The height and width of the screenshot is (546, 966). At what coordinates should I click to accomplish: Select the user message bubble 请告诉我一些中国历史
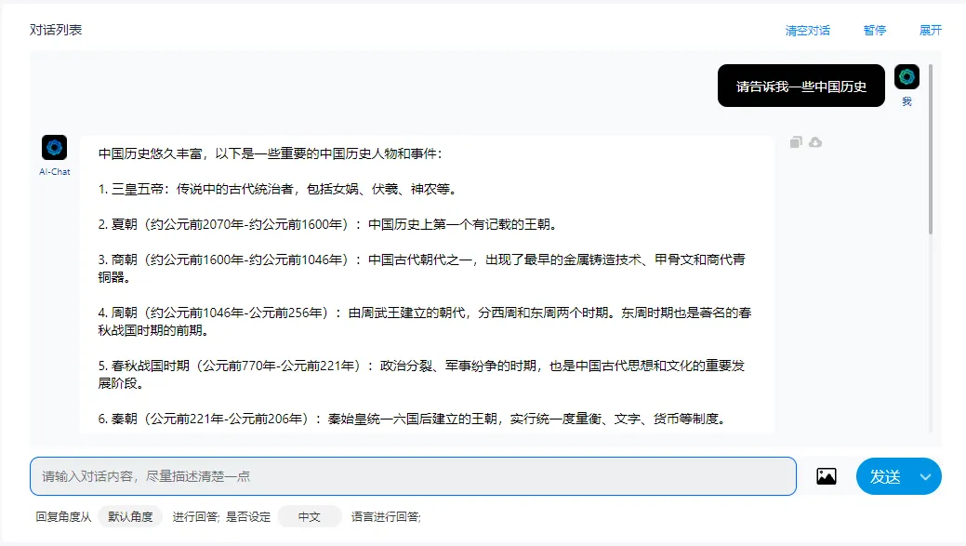click(801, 87)
